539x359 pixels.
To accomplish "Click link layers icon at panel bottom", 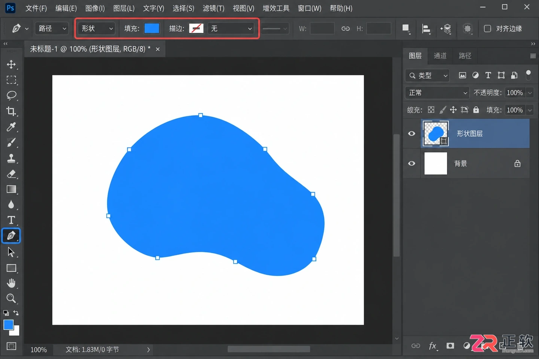I will [416, 346].
